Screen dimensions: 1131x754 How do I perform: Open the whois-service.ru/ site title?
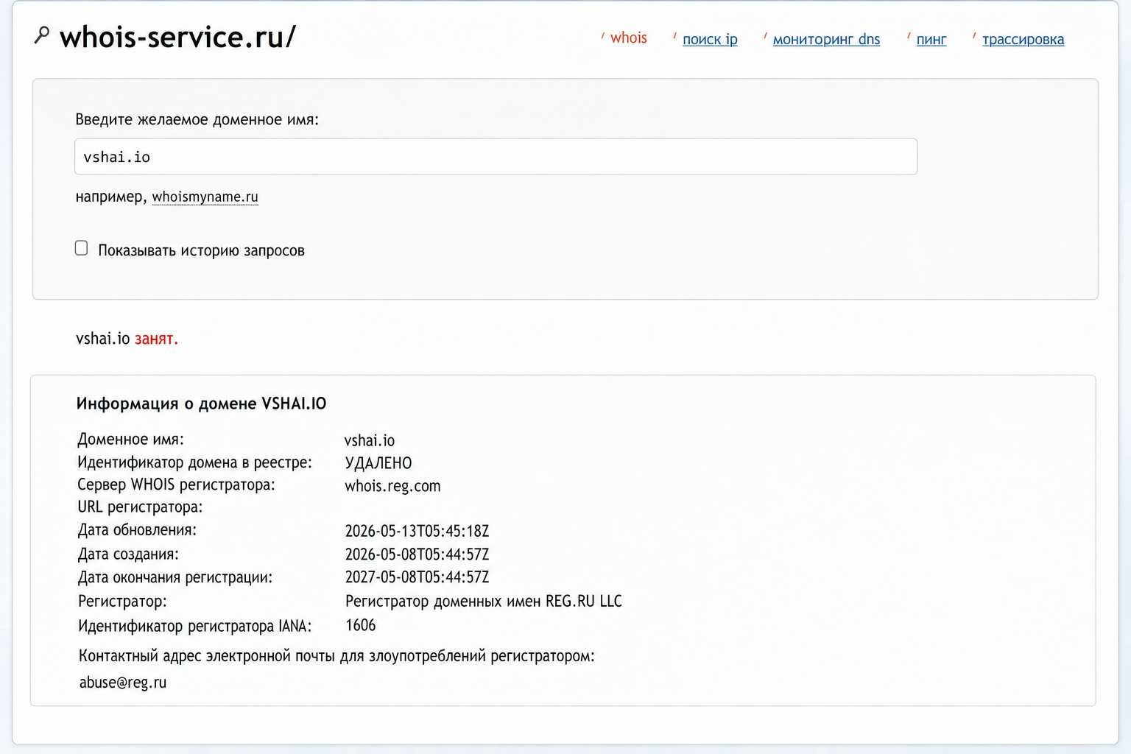tap(177, 37)
